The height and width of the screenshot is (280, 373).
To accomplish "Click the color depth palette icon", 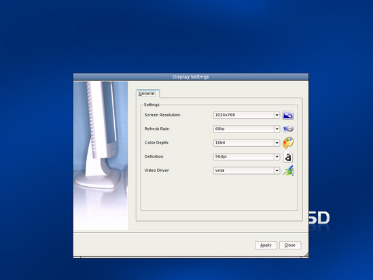I will pos(288,143).
